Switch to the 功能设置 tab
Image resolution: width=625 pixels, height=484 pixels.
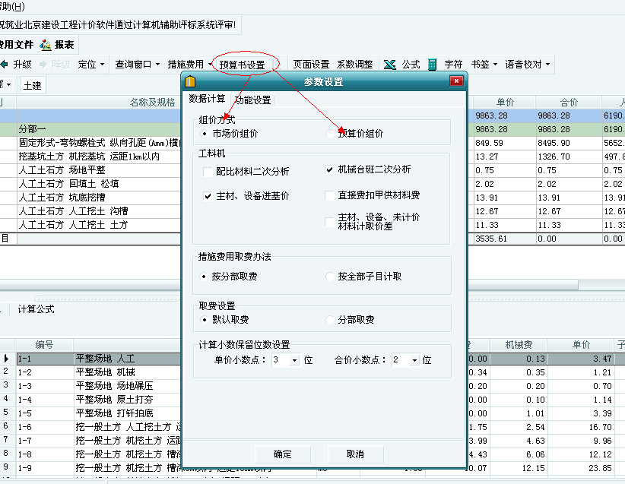(252, 100)
